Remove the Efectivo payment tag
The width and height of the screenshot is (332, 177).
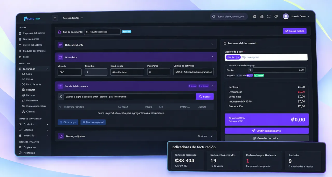coord(238,57)
